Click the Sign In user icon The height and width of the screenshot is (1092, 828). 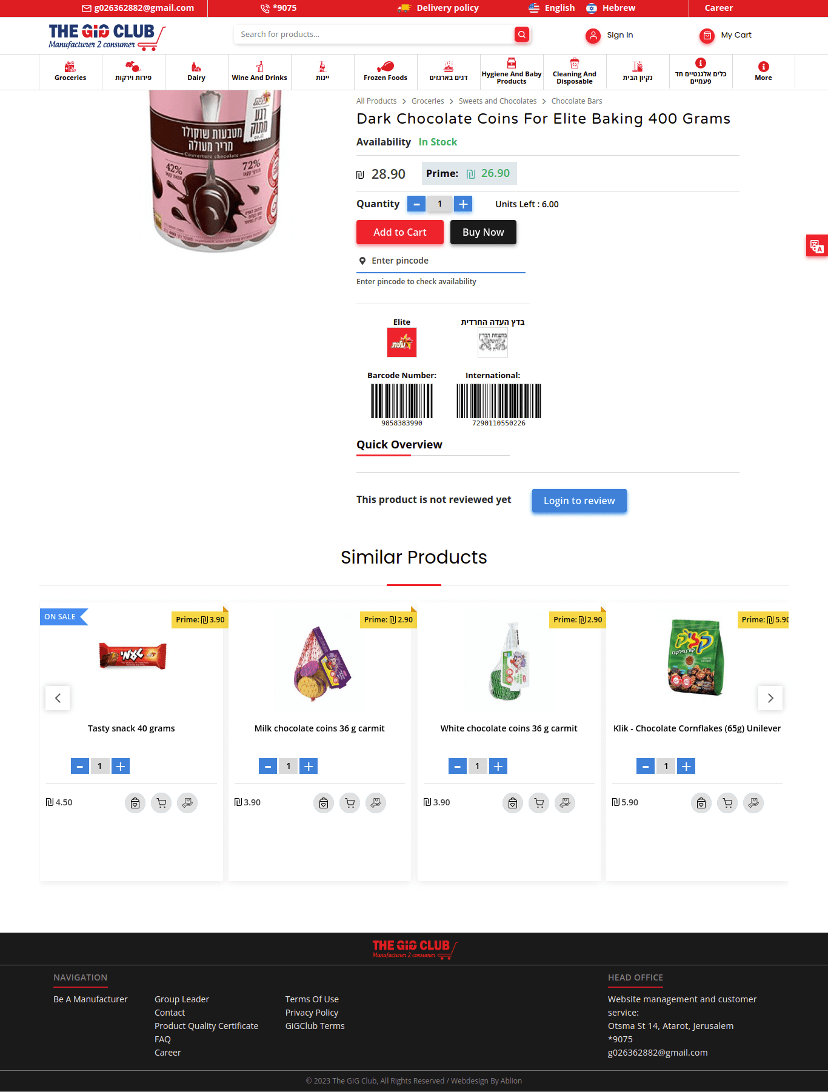click(x=593, y=36)
